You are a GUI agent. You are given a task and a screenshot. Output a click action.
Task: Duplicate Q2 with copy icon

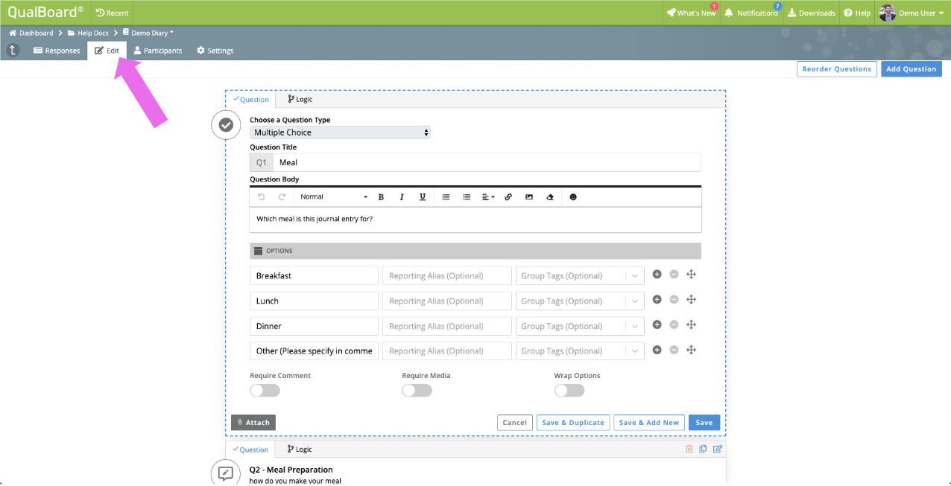click(x=703, y=449)
